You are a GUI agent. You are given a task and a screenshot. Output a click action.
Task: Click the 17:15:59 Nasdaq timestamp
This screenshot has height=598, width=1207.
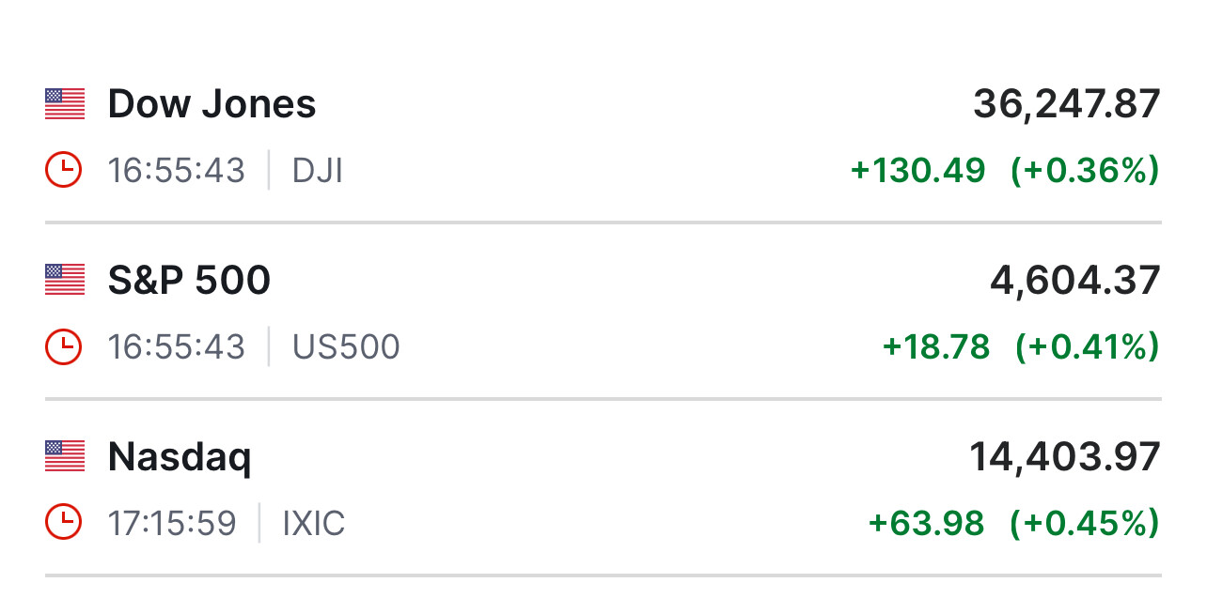click(x=171, y=523)
